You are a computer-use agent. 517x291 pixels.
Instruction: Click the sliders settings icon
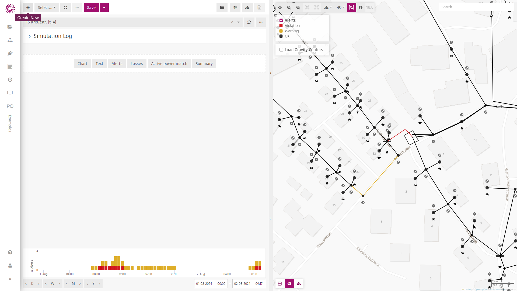pyautogui.click(x=235, y=8)
